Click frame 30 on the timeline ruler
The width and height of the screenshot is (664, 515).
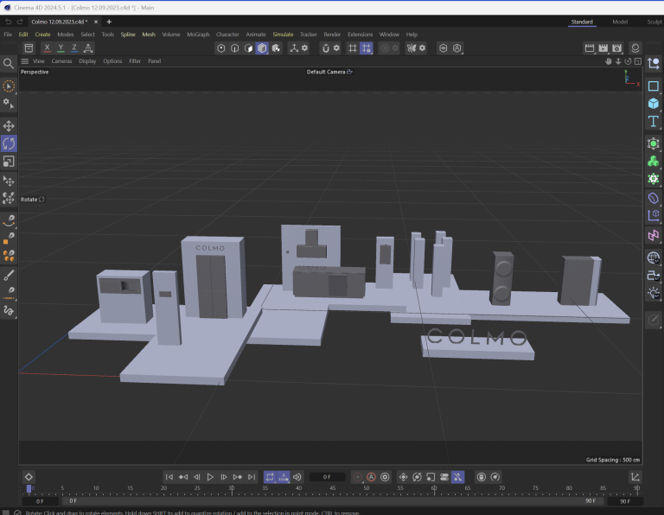click(231, 489)
